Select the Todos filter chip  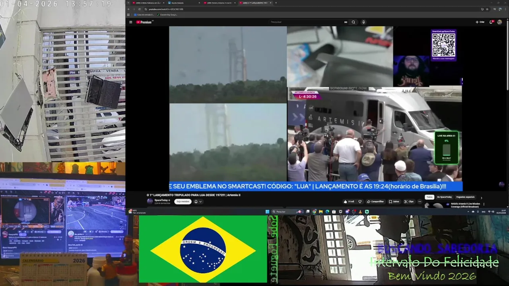(x=429, y=197)
